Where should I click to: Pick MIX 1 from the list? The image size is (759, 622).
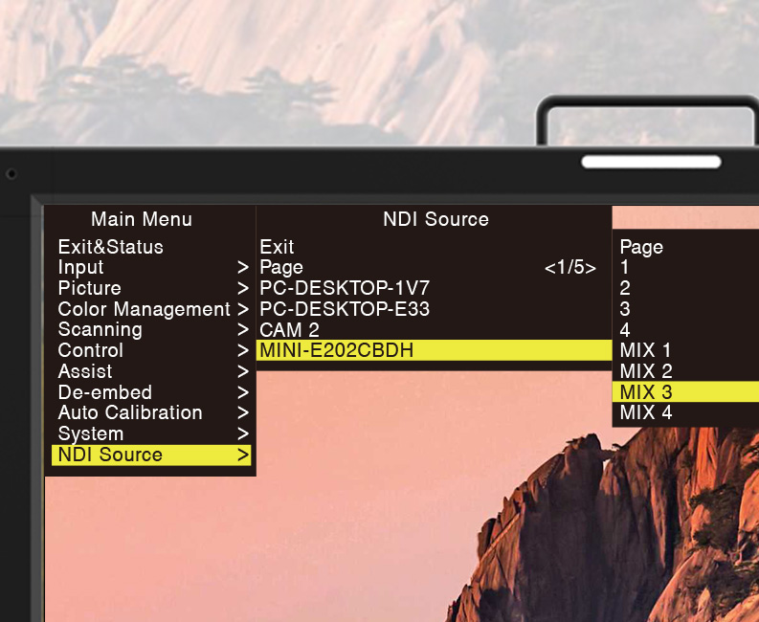[646, 350]
